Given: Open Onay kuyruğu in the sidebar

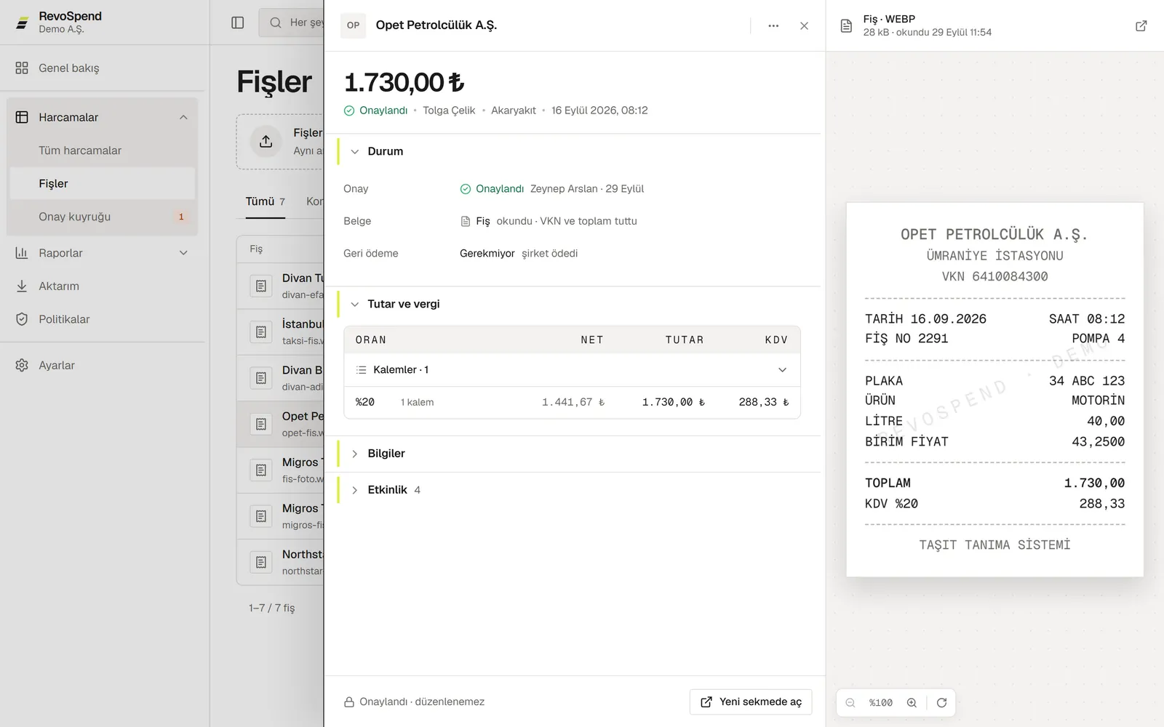Looking at the screenshot, I should [102, 217].
